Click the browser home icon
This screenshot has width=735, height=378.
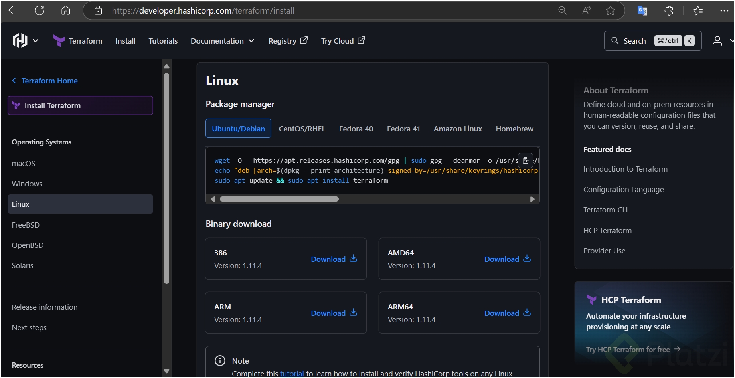point(66,10)
